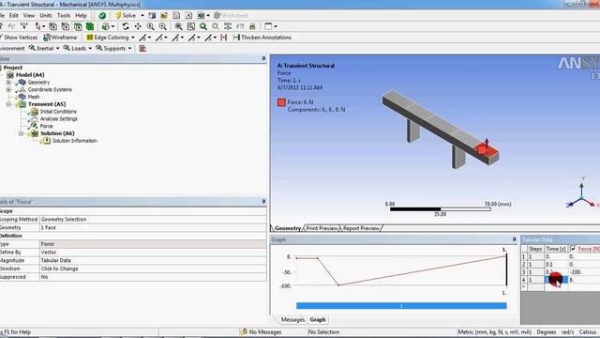Toggle the Force [N] column checkbox
600x338 pixels.
(x=573, y=249)
